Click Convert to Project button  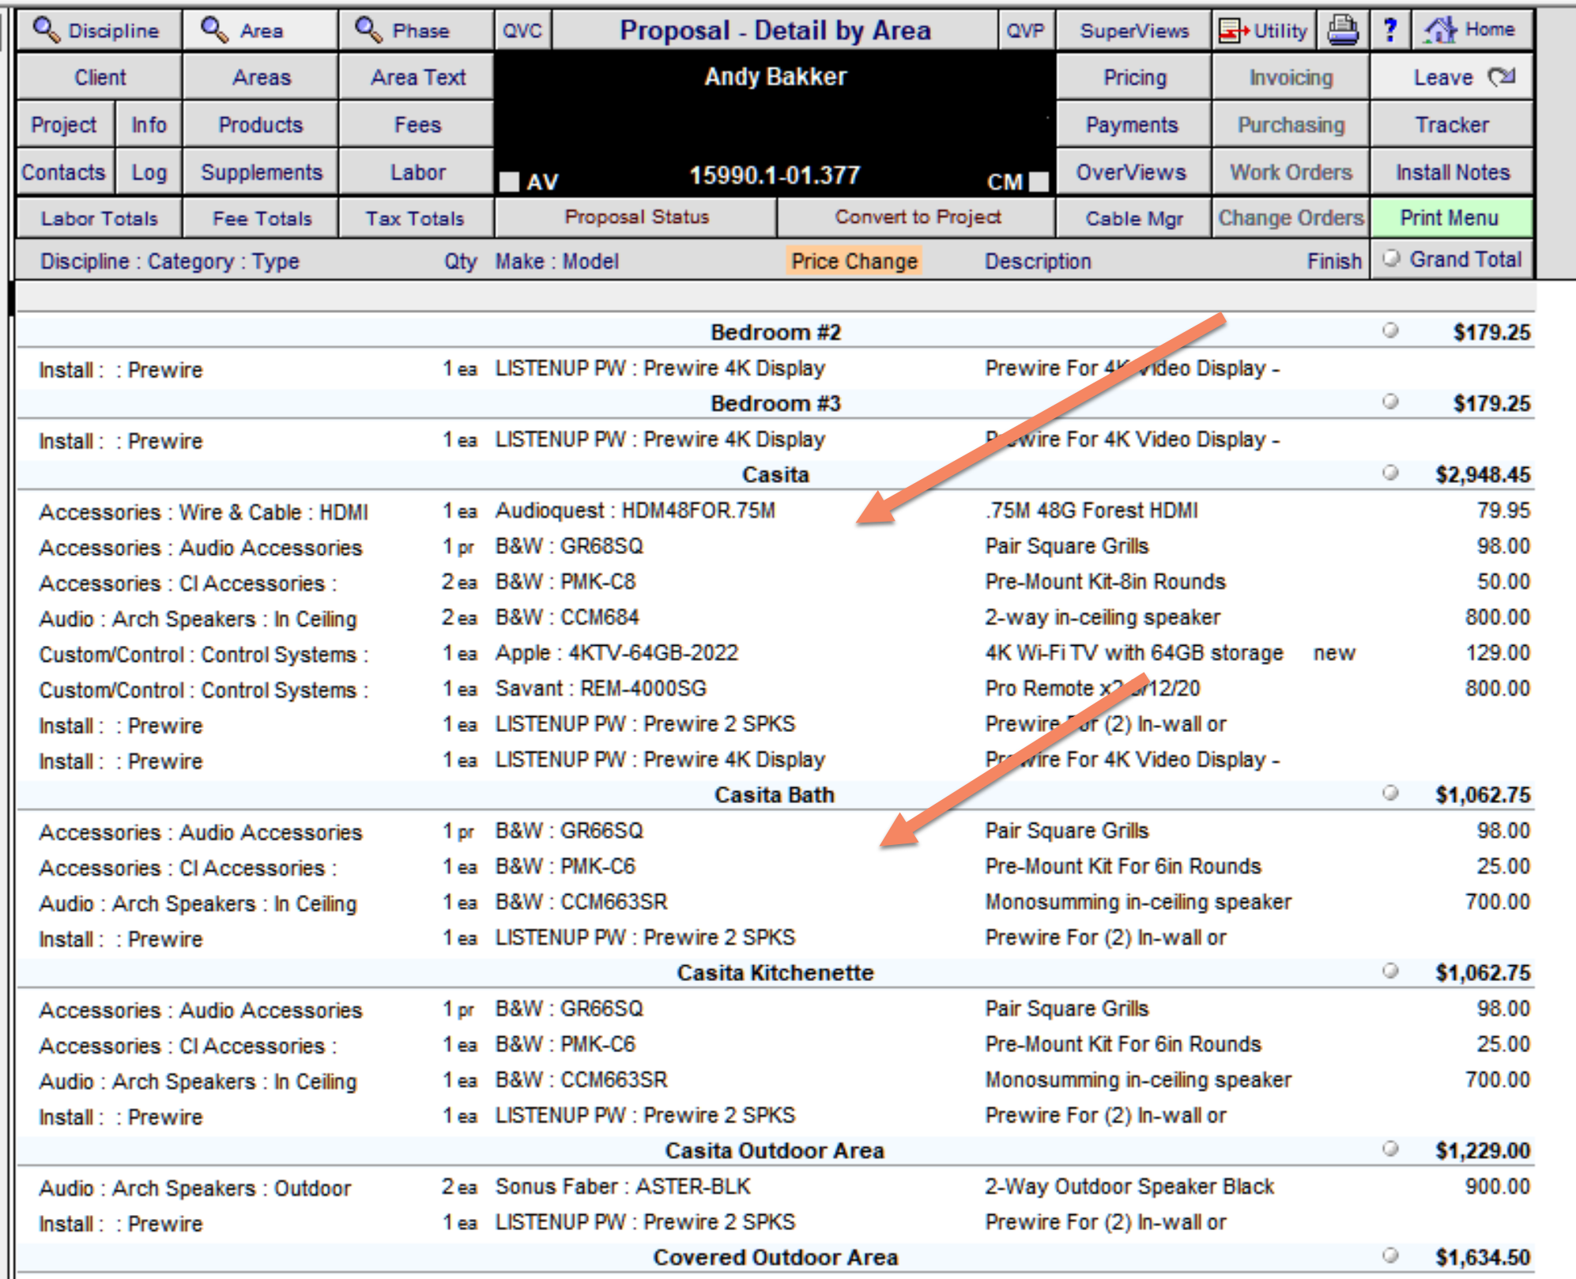917,217
